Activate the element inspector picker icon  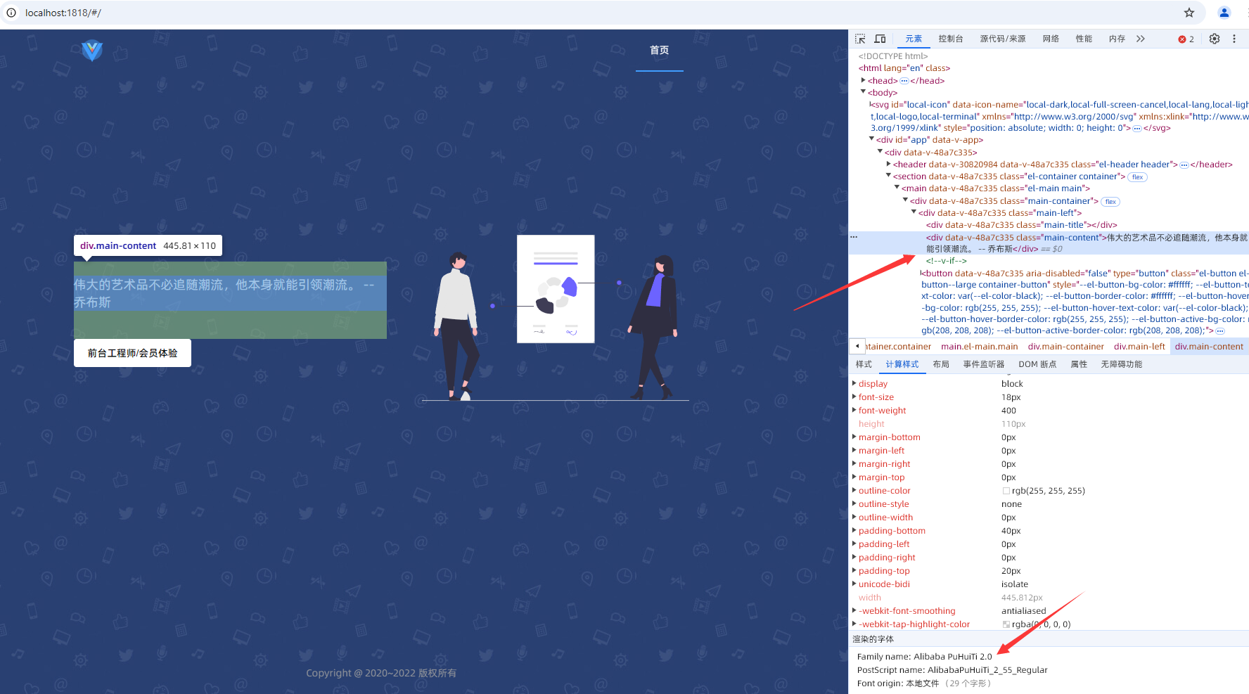tap(860, 39)
